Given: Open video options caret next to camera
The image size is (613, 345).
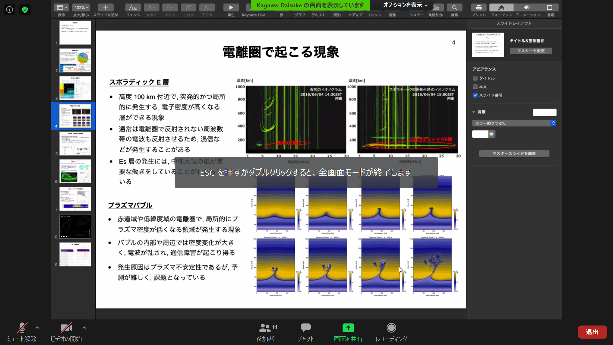Looking at the screenshot, I should click(x=84, y=327).
